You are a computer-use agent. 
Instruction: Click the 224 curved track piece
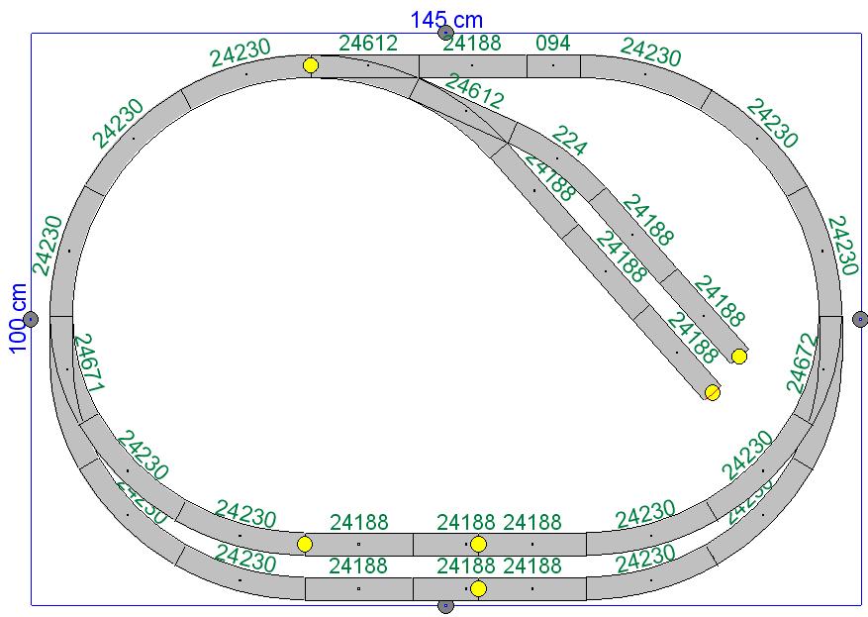[557, 160]
